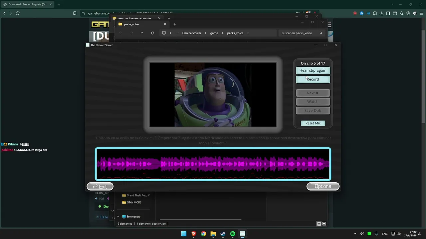
Task: Open Brave's Downloads icon
Action: coord(382,13)
